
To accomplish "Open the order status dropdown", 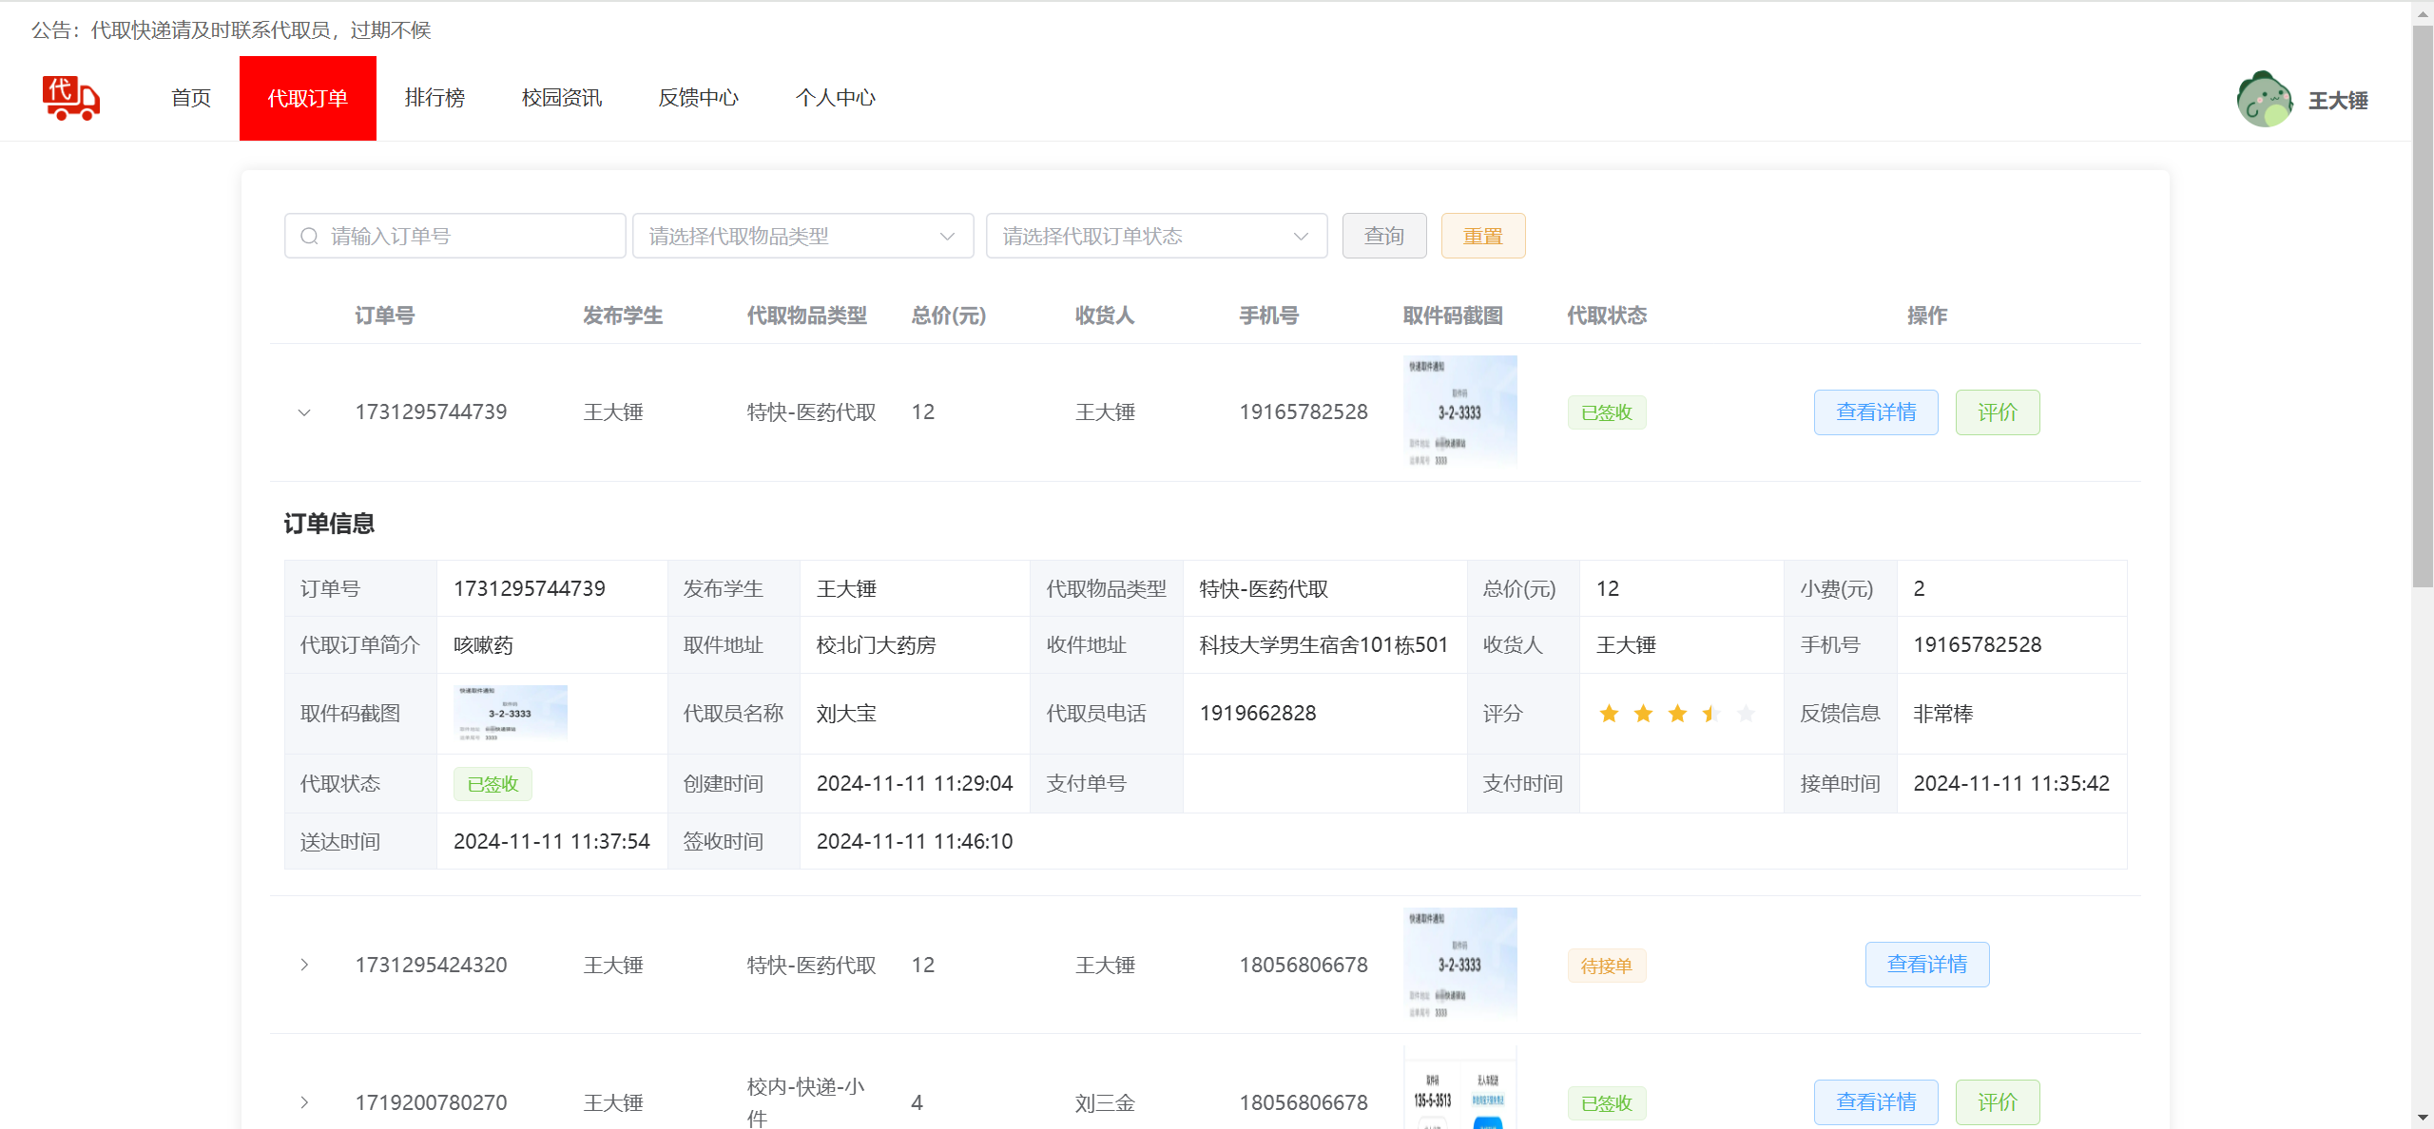I will [1156, 237].
